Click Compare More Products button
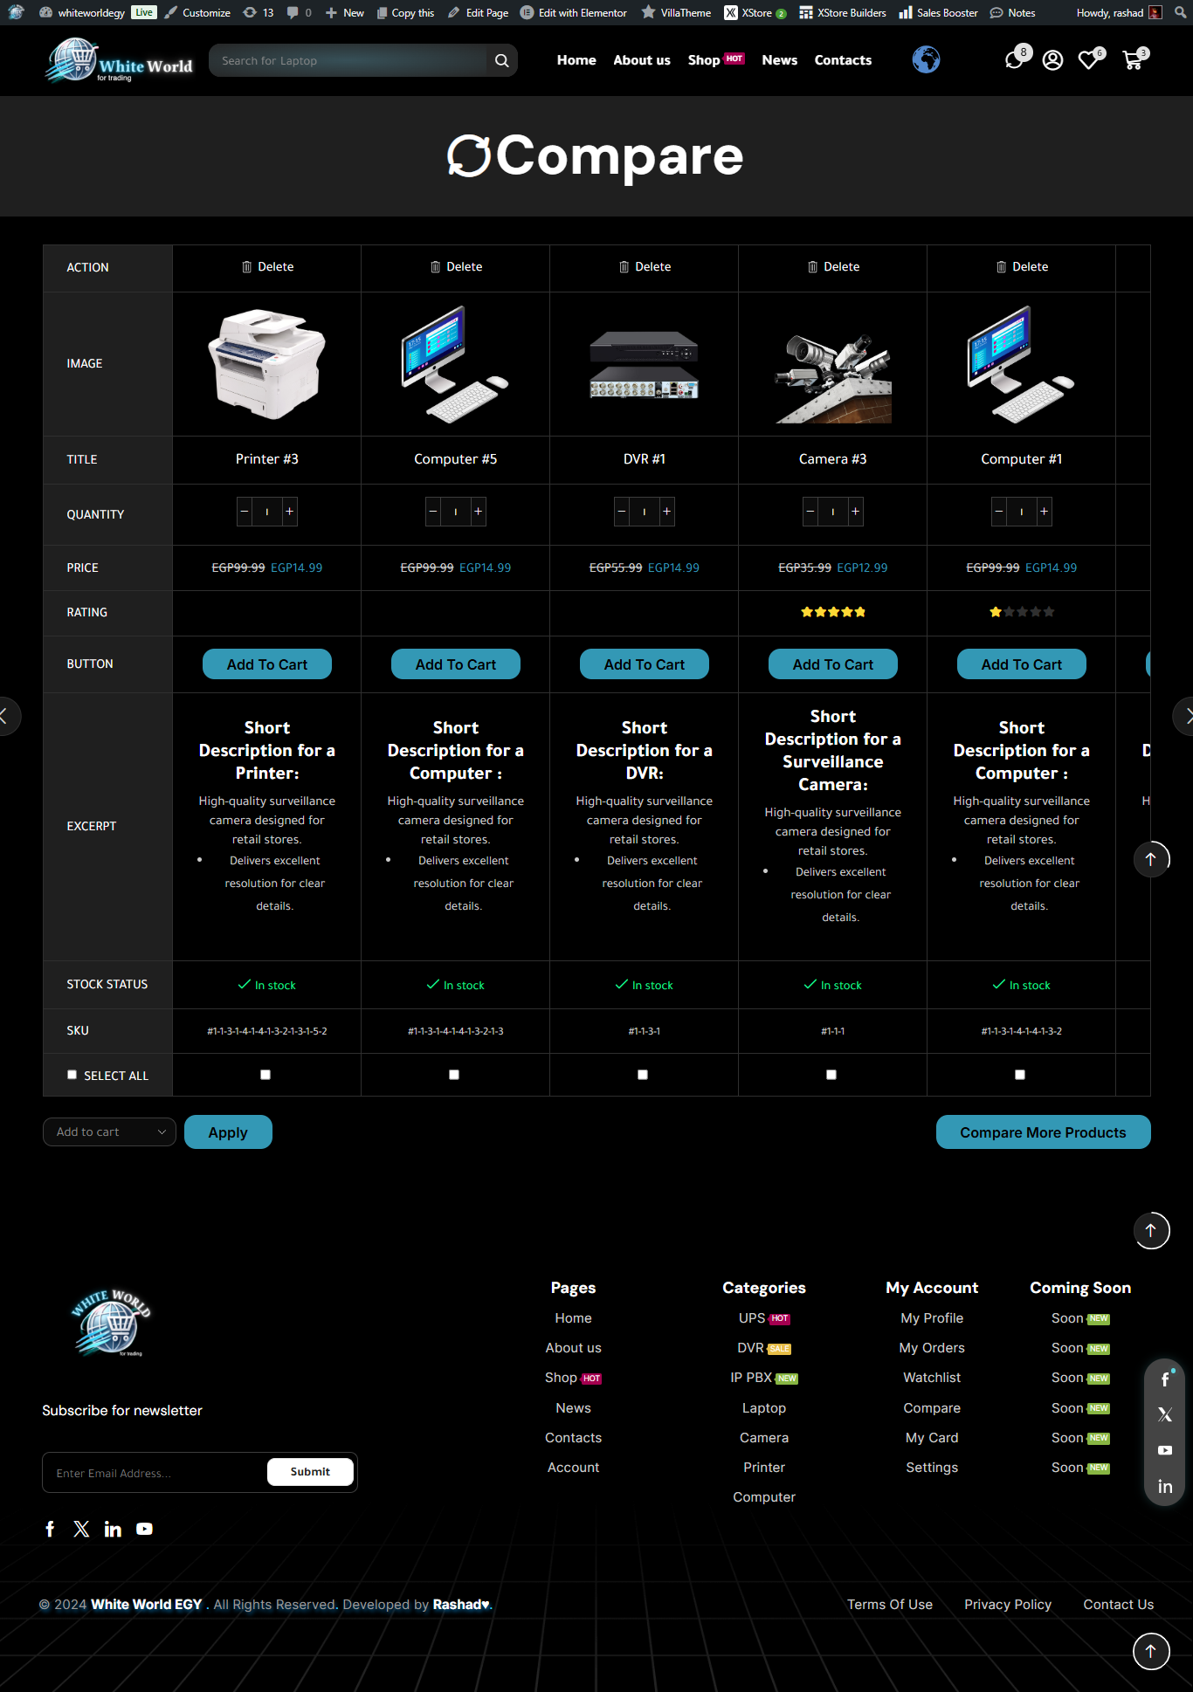This screenshot has width=1193, height=1692. (1043, 1132)
